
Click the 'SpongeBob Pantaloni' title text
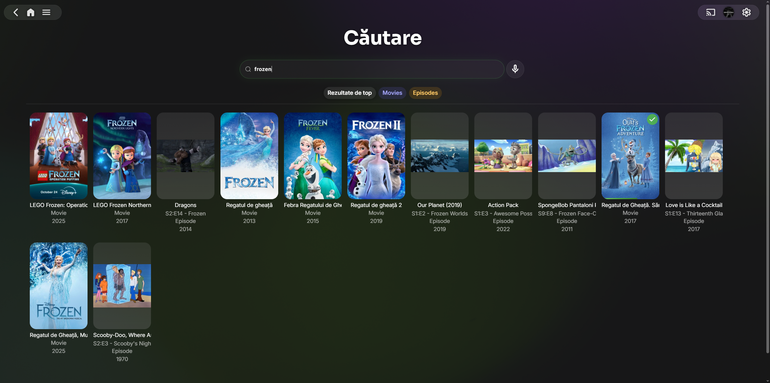[567, 205]
